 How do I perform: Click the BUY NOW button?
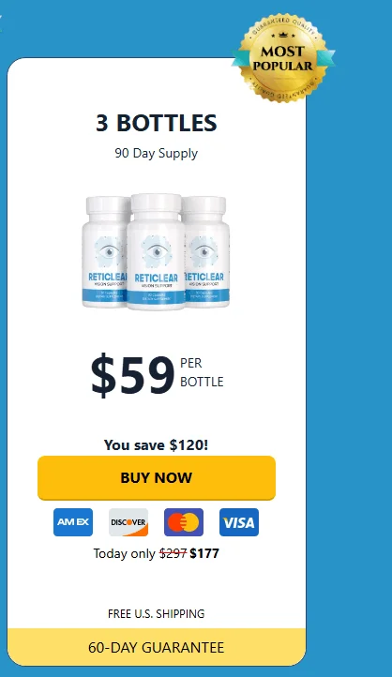point(157,478)
